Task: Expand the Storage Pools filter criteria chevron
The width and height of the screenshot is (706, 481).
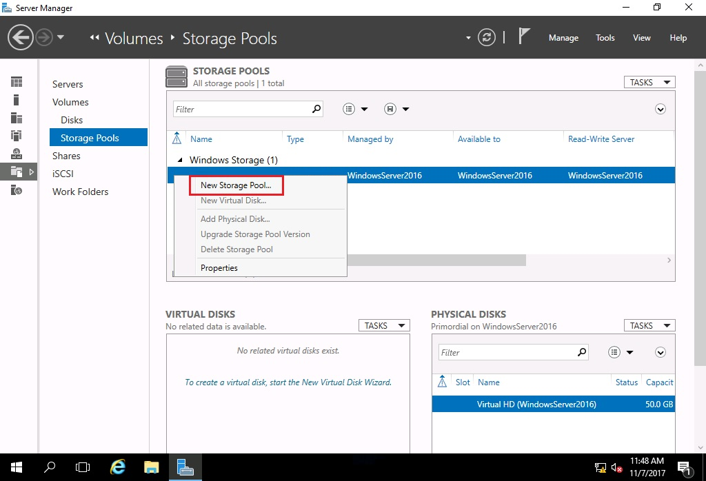Action: (660, 109)
